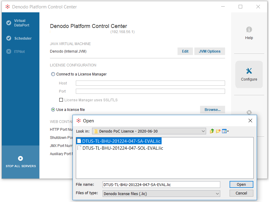Select DTUS-TL-BHU-201224-047-SOL-EVAL.lic file
Screen dimensions: 269x202
click(120, 148)
